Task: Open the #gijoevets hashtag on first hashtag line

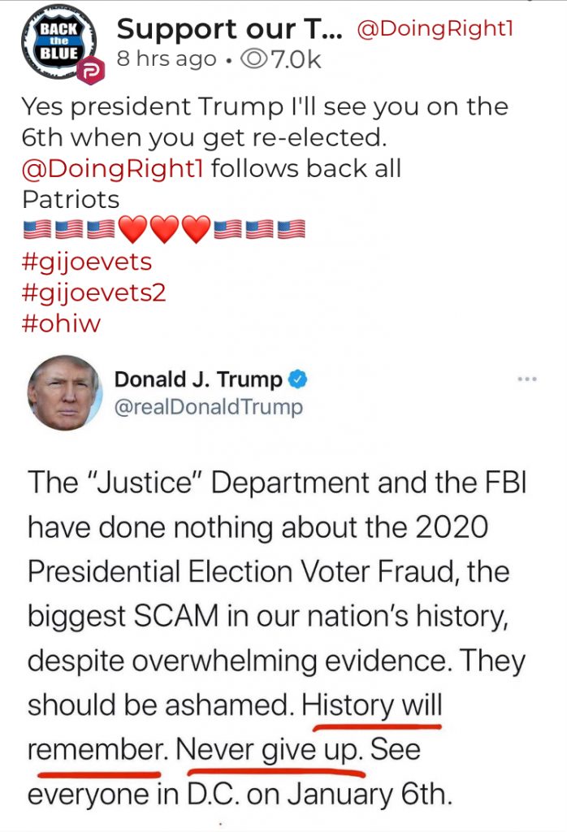Action: [x=87, y=262]
